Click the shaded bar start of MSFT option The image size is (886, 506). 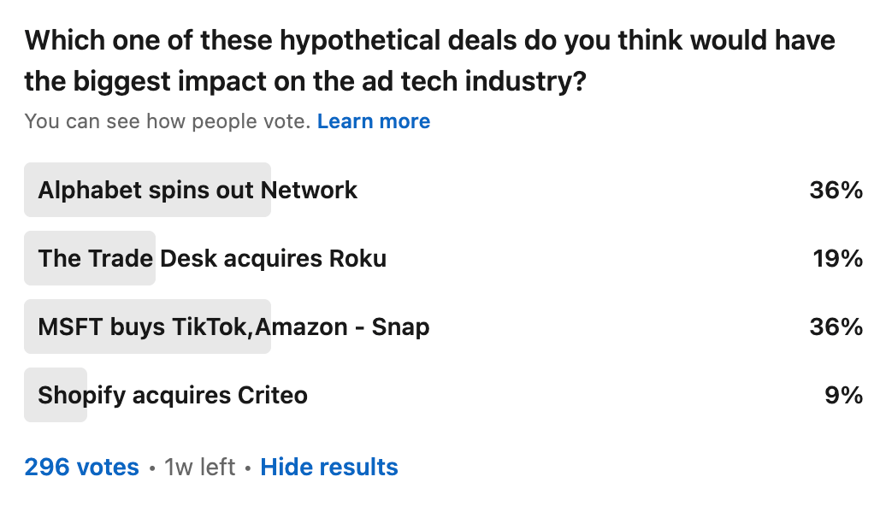coord(147,327)
